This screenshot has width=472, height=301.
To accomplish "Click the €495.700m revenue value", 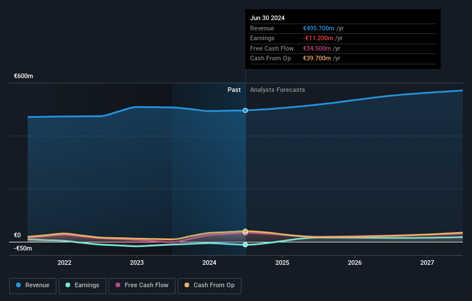I will pos(318,28).
